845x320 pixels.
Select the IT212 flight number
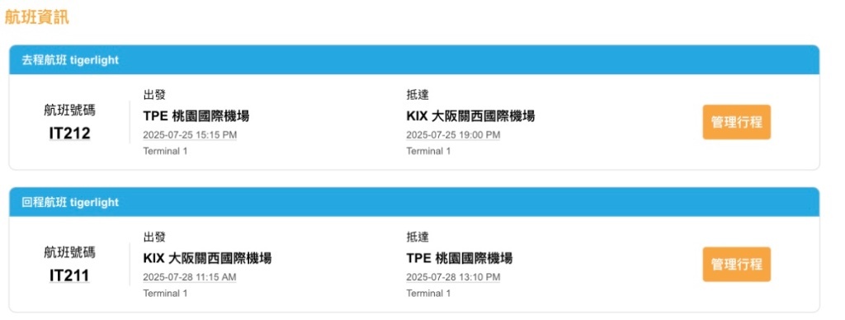pos(69,134)
